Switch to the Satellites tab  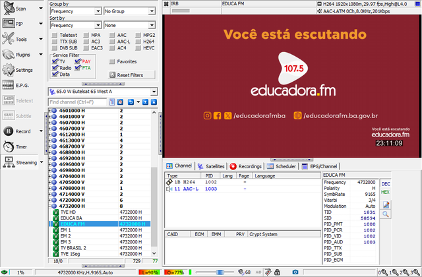pyautogui.click(x=211, y=166)
